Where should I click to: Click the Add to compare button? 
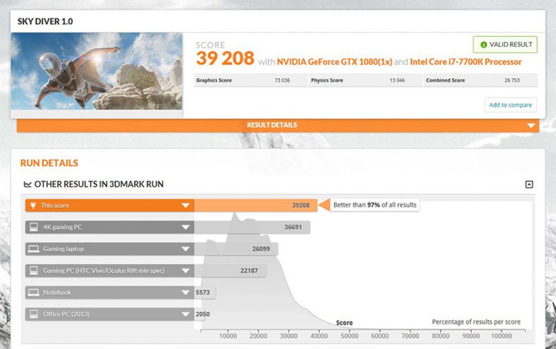point(510,105)
